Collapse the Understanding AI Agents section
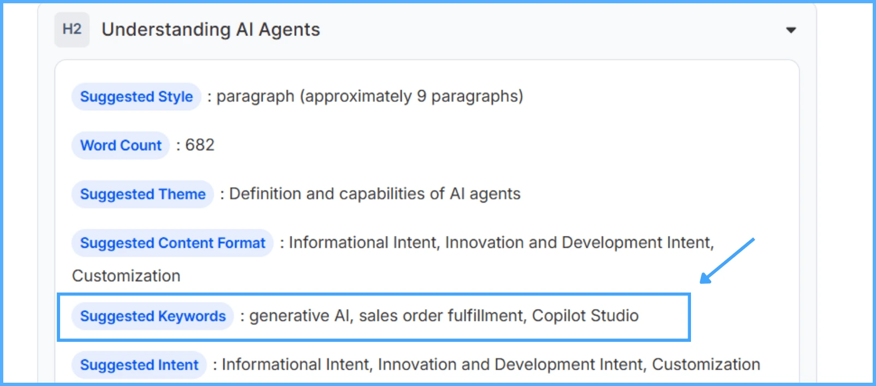The height and width of the screenshot is (386, 876). pyautogui.click(x=791, y=30)
